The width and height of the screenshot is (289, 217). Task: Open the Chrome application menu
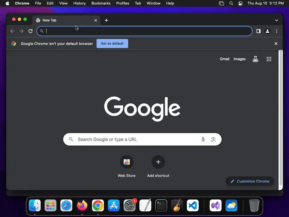tap(22, 3)
